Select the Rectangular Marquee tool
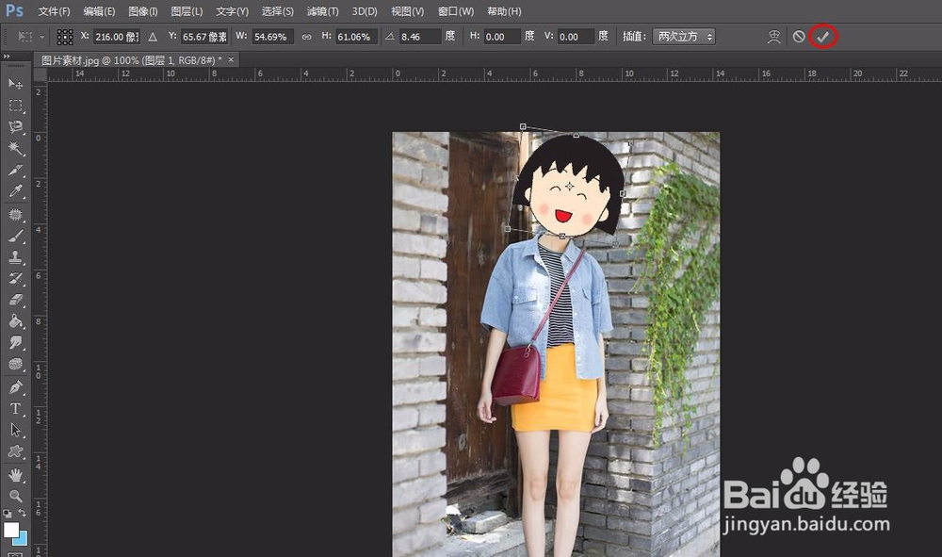942x557 pixels. point(16,106)
